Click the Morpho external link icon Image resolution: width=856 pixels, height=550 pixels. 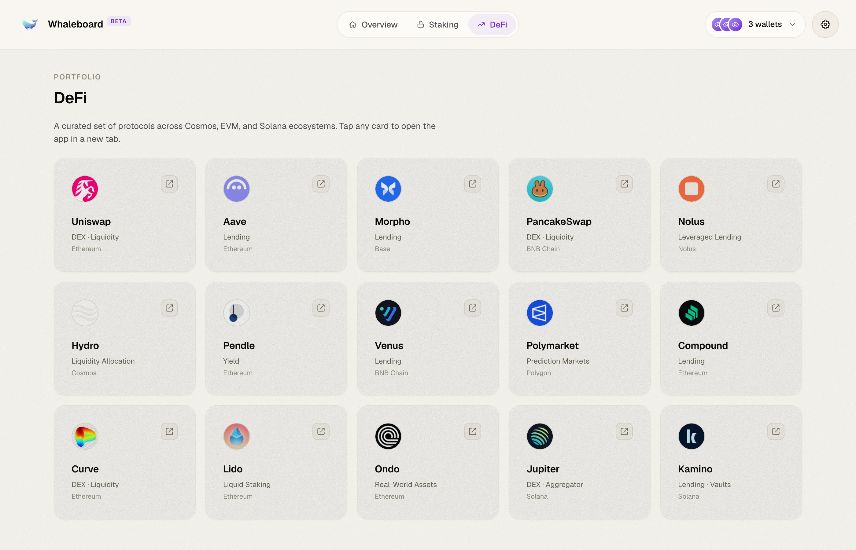(x=473, y=184)
